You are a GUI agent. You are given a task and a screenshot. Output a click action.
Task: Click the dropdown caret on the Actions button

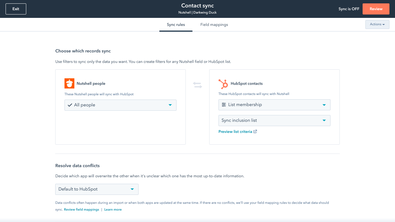coord(383,24)
